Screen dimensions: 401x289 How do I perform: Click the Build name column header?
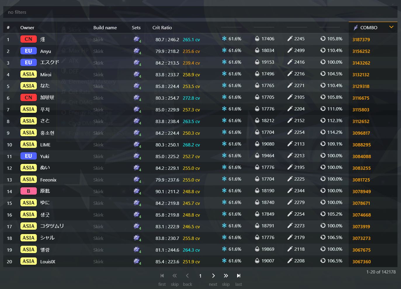click(105, 27)
